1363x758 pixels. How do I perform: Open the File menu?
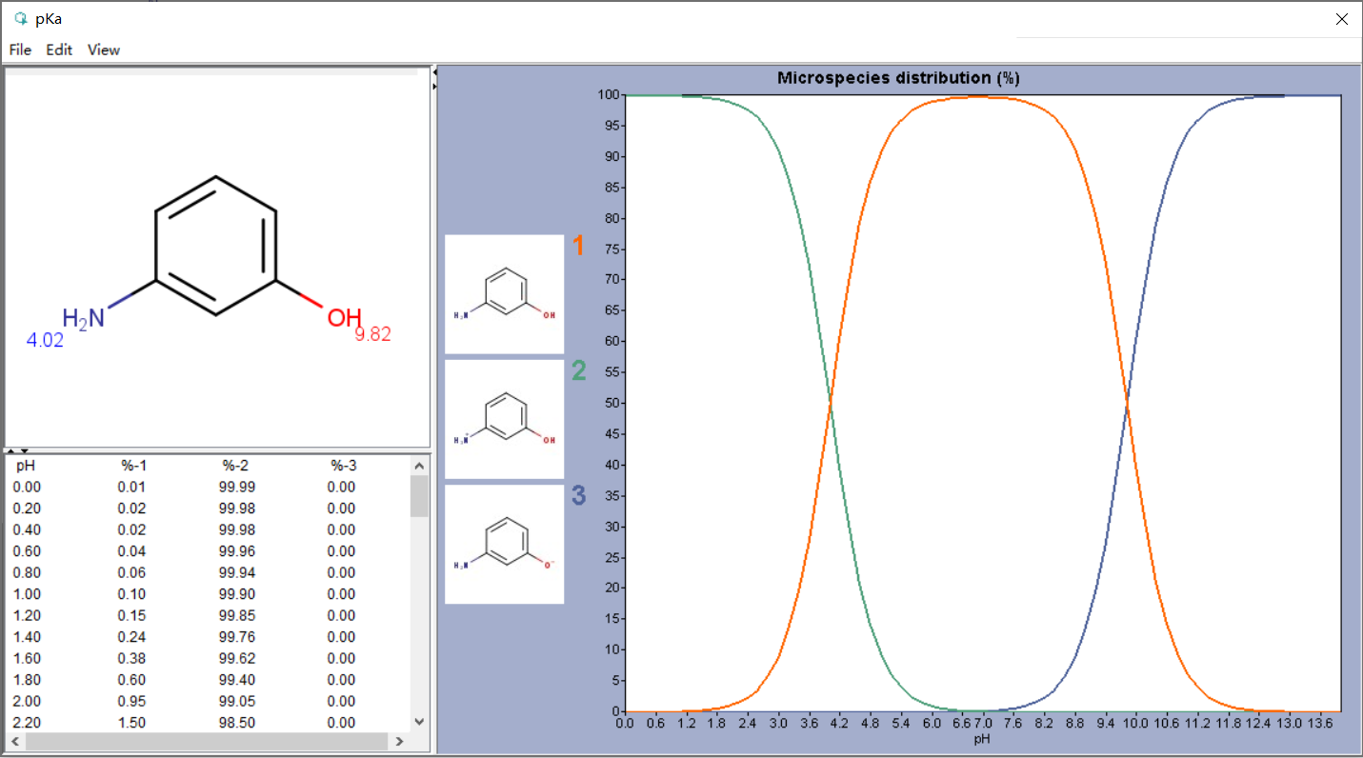coord(20,50)
